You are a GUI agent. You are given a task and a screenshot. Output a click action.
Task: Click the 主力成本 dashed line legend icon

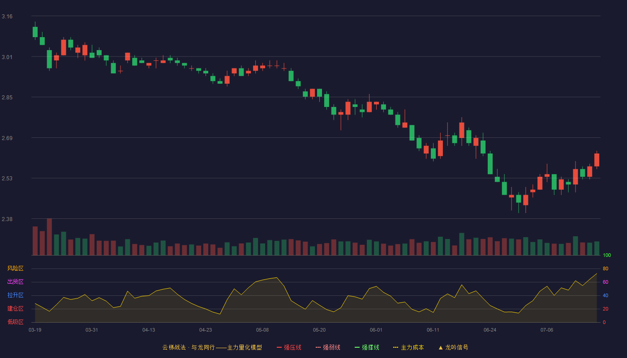(396, 347)
